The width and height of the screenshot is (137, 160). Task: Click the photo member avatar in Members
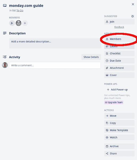19,23
